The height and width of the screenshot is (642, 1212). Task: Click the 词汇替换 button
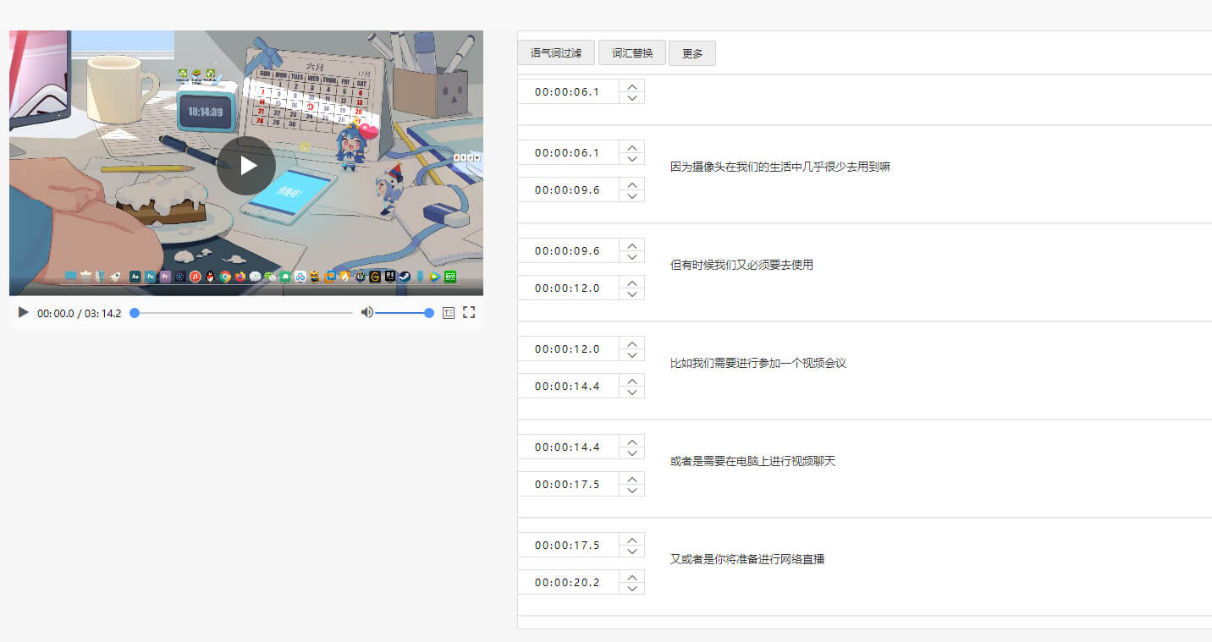(x=632, y=52)
